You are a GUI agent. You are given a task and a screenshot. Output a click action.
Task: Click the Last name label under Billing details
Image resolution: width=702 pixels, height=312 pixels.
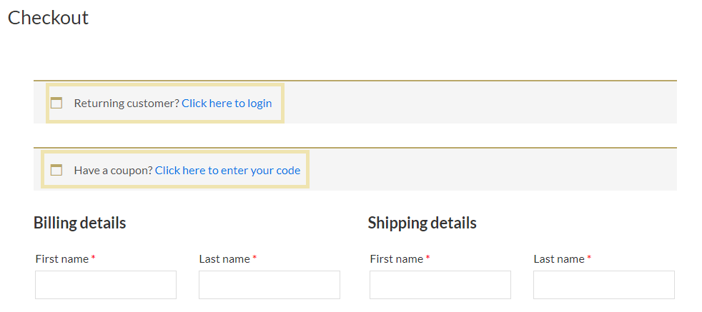224,258
